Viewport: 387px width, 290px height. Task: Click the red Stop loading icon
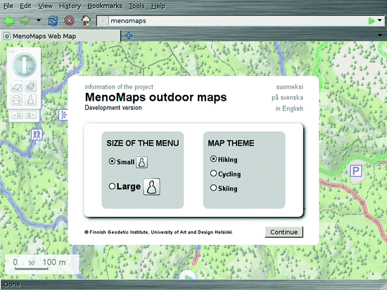pyautogui.click(x=70, y=21)
